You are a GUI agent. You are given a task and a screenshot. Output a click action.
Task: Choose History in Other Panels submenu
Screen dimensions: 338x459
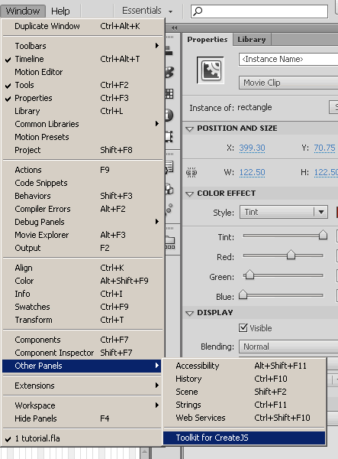[x=244, y=379]
